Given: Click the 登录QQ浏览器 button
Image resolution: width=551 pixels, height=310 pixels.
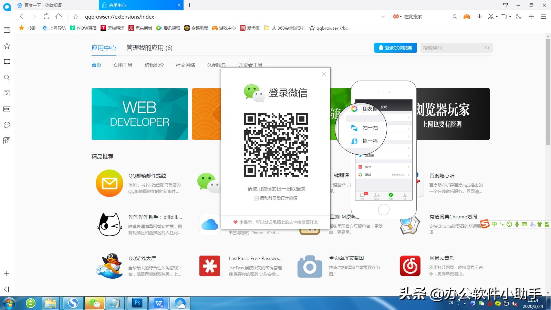Looking at the screenshot, I should coord(395,48).
